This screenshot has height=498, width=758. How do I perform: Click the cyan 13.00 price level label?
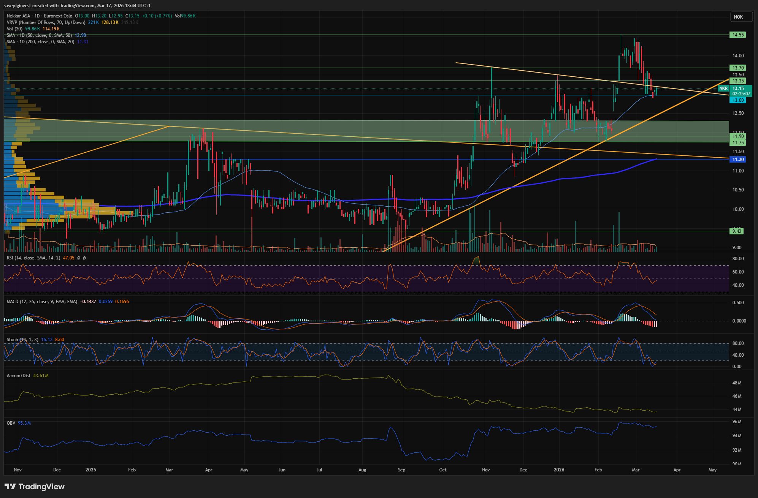coord(738,100)
